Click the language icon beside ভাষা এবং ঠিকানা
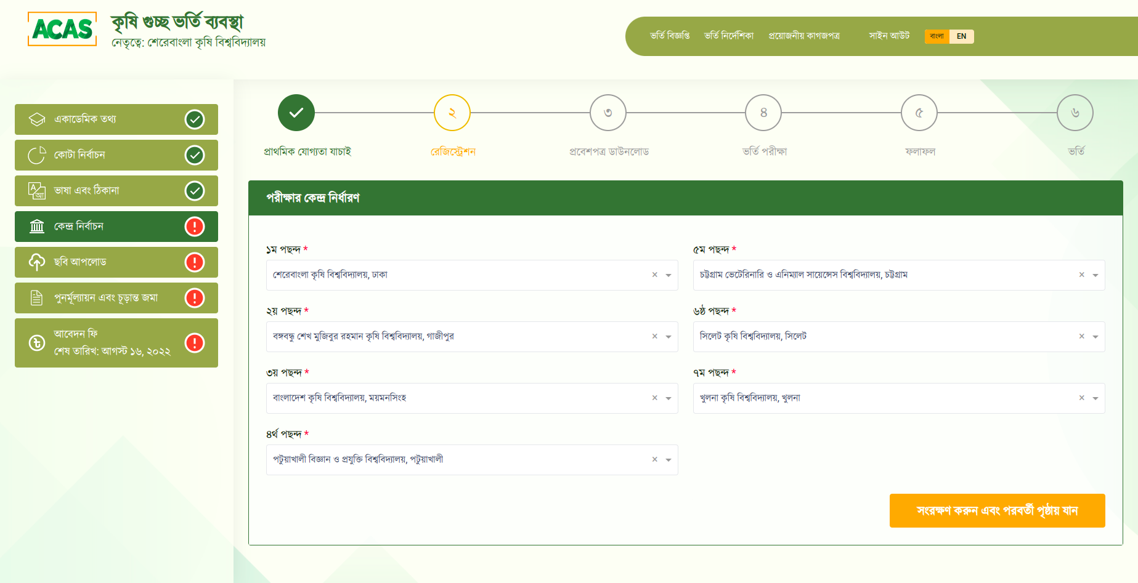The image size is (1138, 583). pyautogui.click(x=37, y=191)
